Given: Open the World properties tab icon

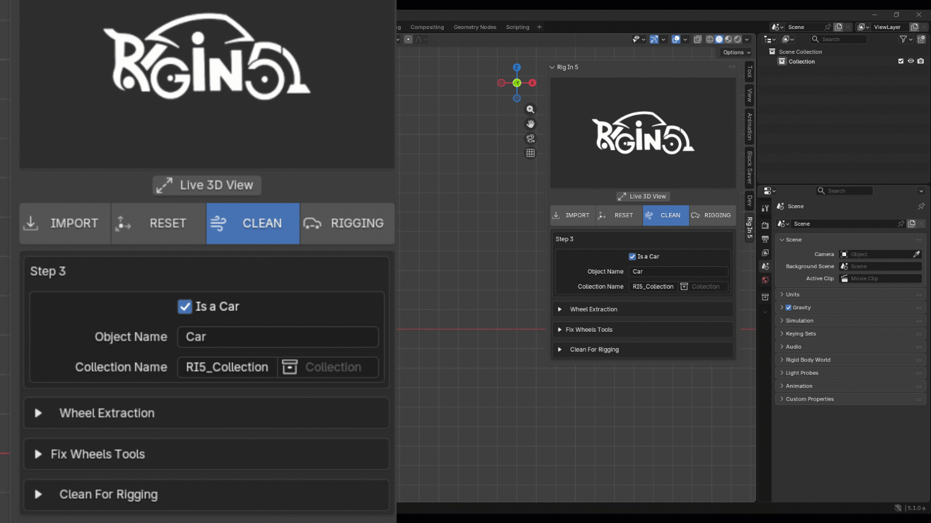Looking at the screenshot, I should (765, 280).
